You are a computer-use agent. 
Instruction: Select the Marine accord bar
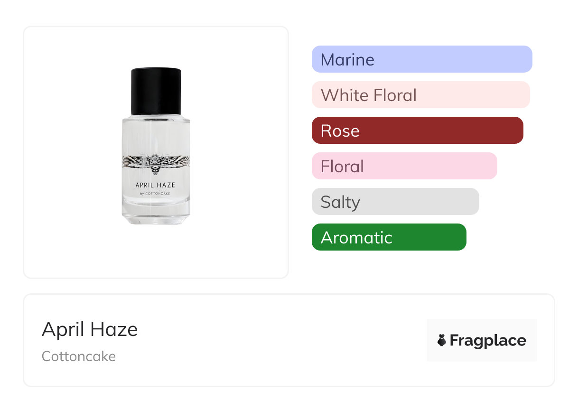pyautogui.click(x=421, y=59)
